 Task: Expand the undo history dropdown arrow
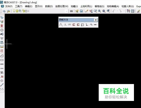point(117,11)
